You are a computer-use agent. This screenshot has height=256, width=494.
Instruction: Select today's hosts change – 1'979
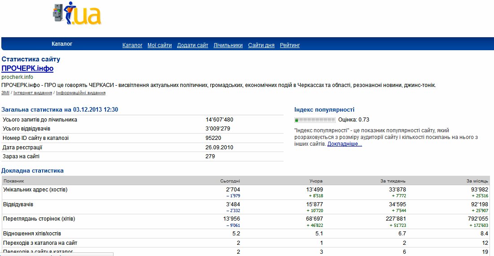pos(233,196)
